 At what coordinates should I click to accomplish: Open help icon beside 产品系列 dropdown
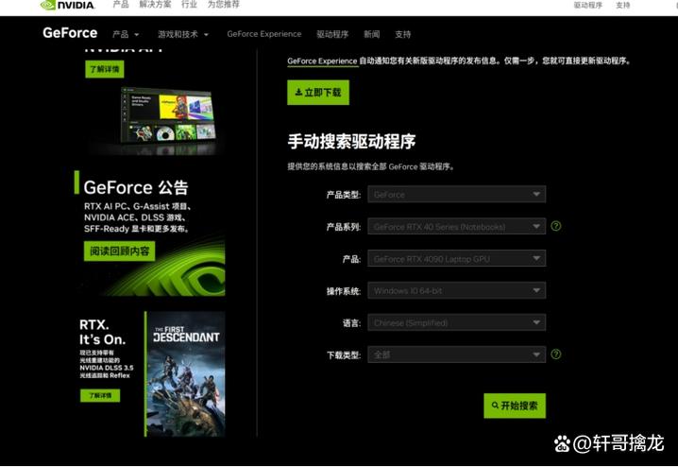(x=556, y=226)
